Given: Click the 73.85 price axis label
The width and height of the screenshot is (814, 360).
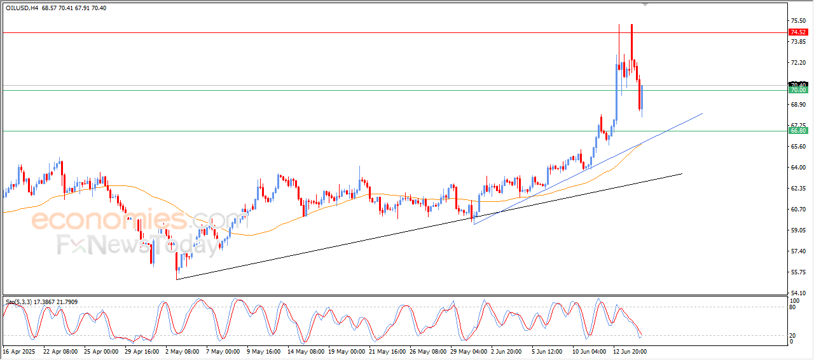Looking at the screenshot, I should (799, 41).
